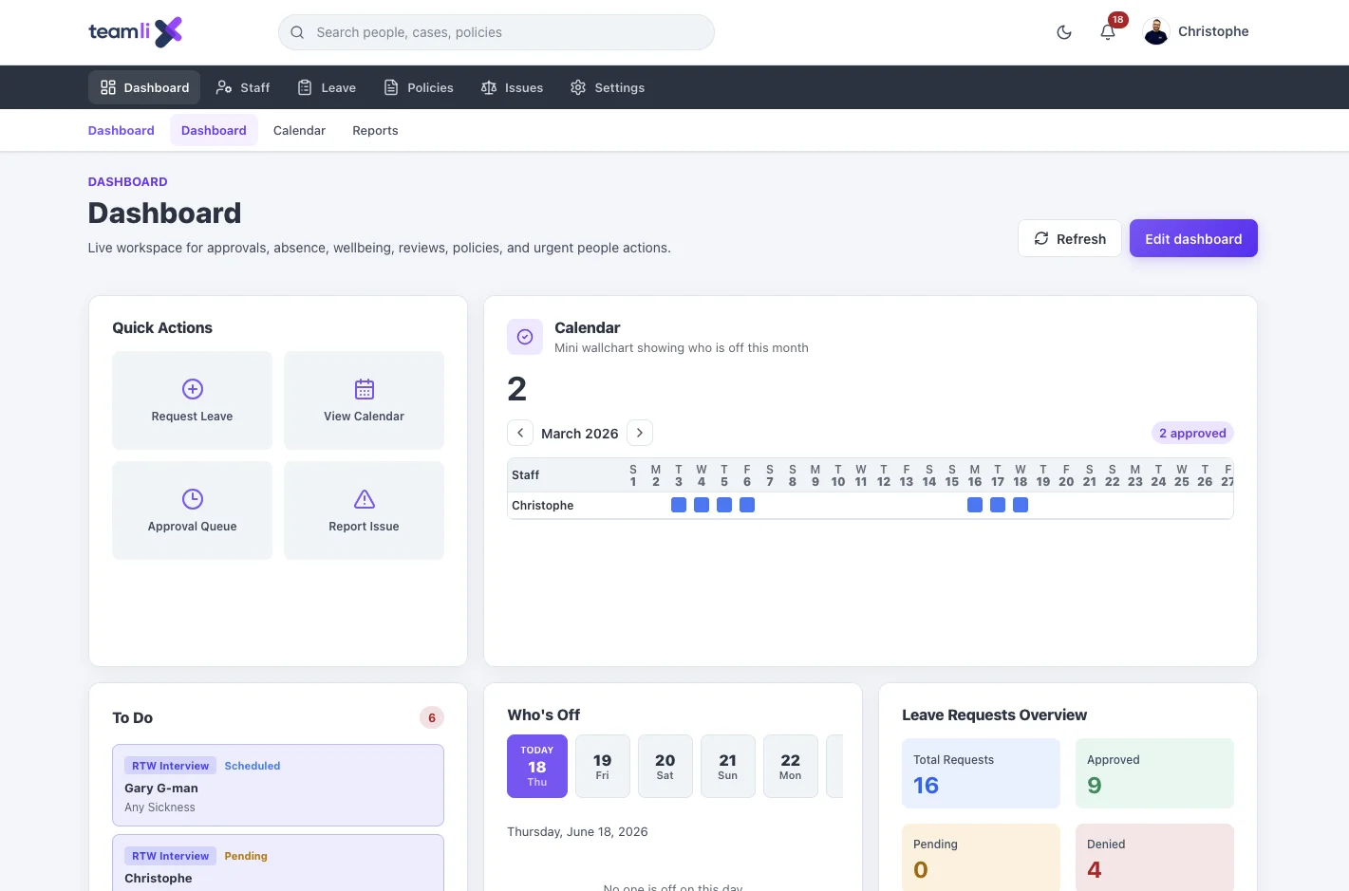This screenshot has height=891, width=1349.
Task: Click Christophe's leave block on March 3
Action: pyautogui.click(x=679, y=505)
